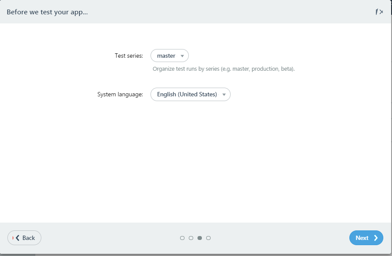Click the 'Test series:' label
This screenshot has height=256, width=392.
tap(129, 56)
